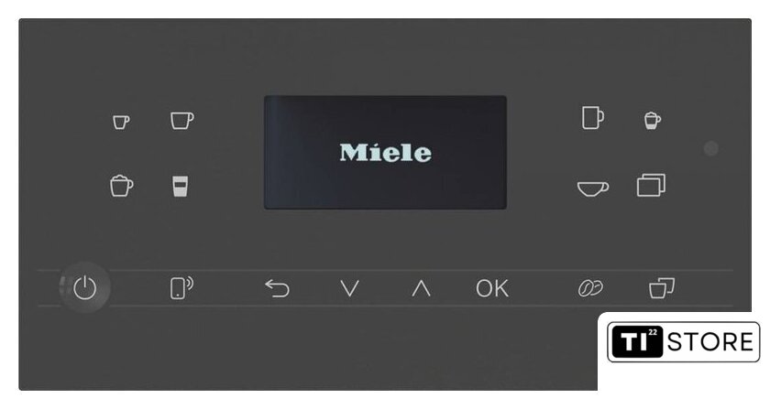Pick the latte macchiato glass icon
The height and width of the screenshot is (409, 770).
pyautogui.click(x=181, y=186)
